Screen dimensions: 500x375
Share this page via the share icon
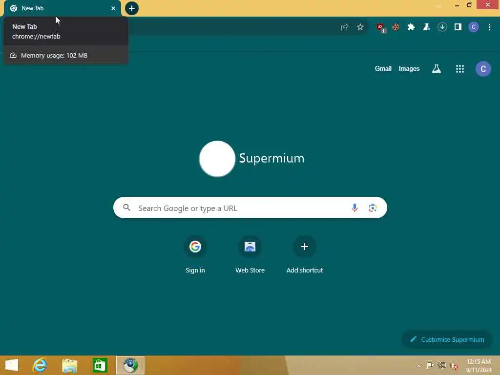(344, 27)
